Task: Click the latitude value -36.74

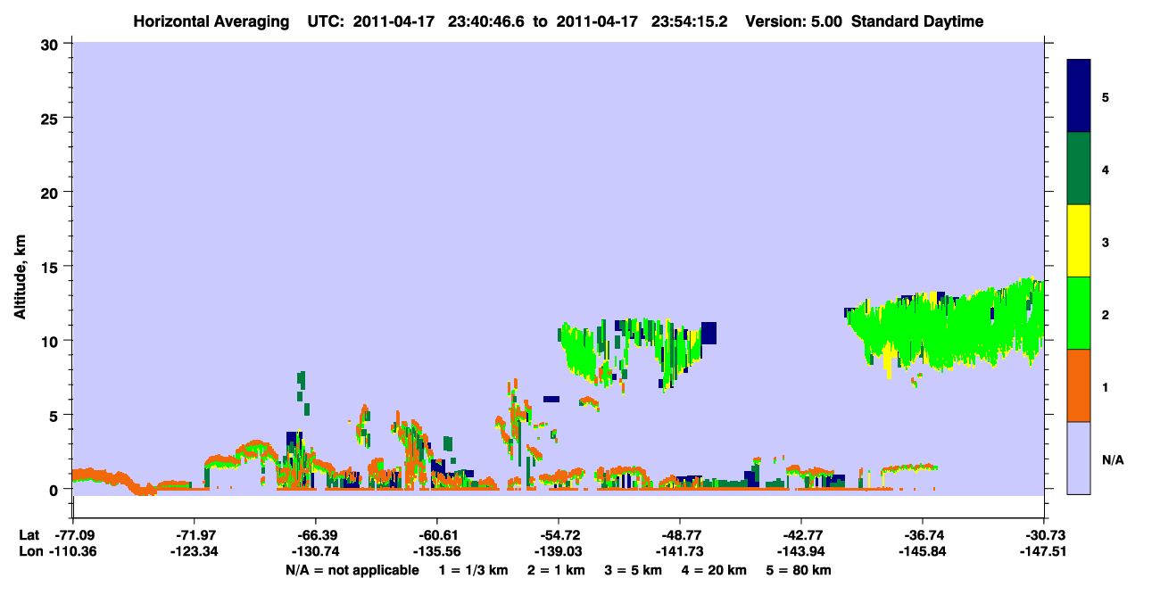Action: pos(922,535)
